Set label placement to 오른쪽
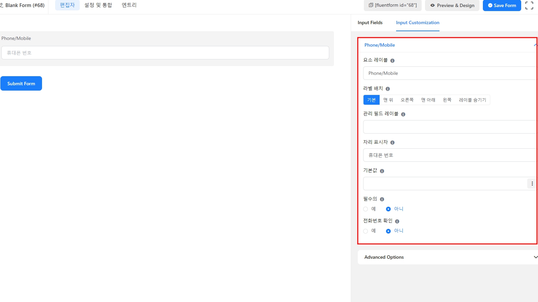The image size is (538, 302). [407, 100]
